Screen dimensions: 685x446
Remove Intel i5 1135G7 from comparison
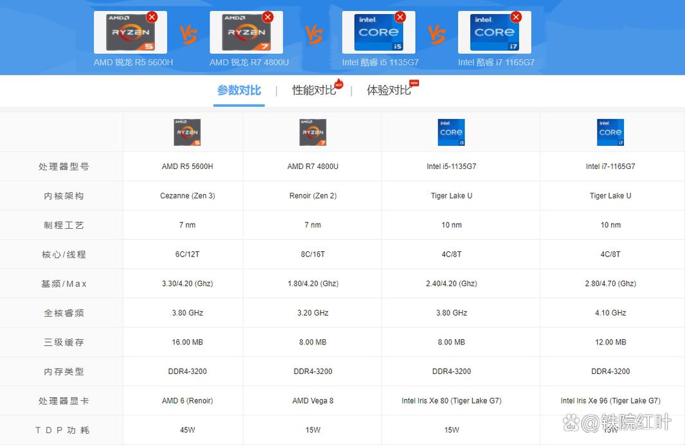point(400,17)
